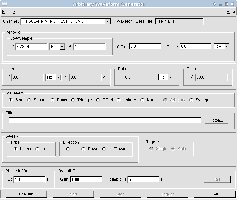
Task: Open the Status menu
Action: coord(18,12)
